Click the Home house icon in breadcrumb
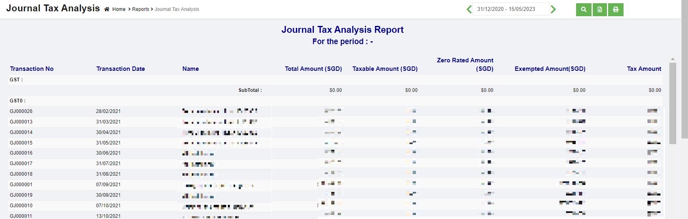The width and height of the screenshot is (688, 219). 107,9
